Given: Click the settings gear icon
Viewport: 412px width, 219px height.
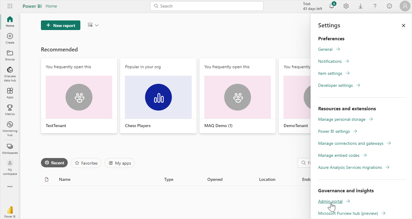Looking at the screenshot, I should click(x=346, y=6).
